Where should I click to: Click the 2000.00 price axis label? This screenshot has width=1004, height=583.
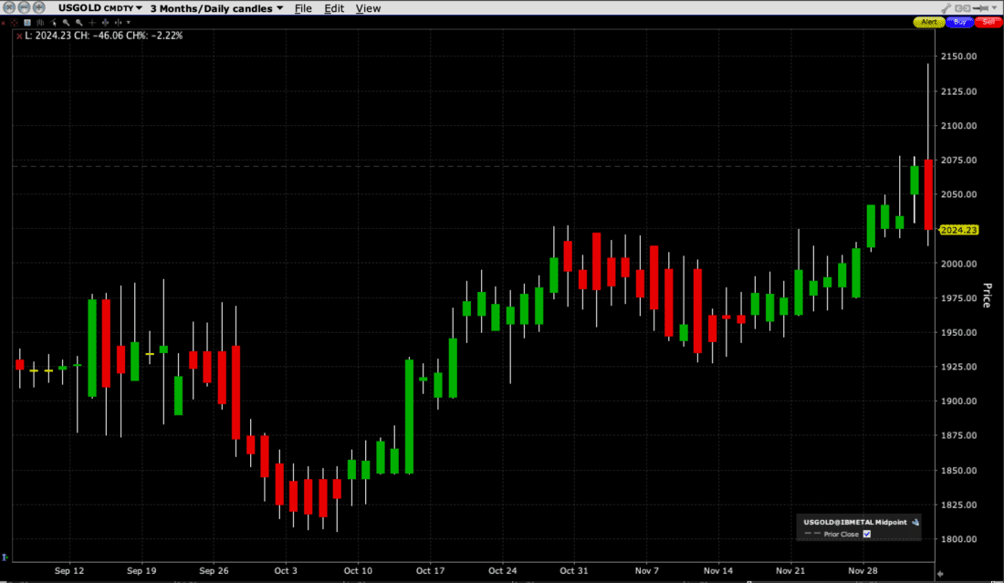[958, 264]
